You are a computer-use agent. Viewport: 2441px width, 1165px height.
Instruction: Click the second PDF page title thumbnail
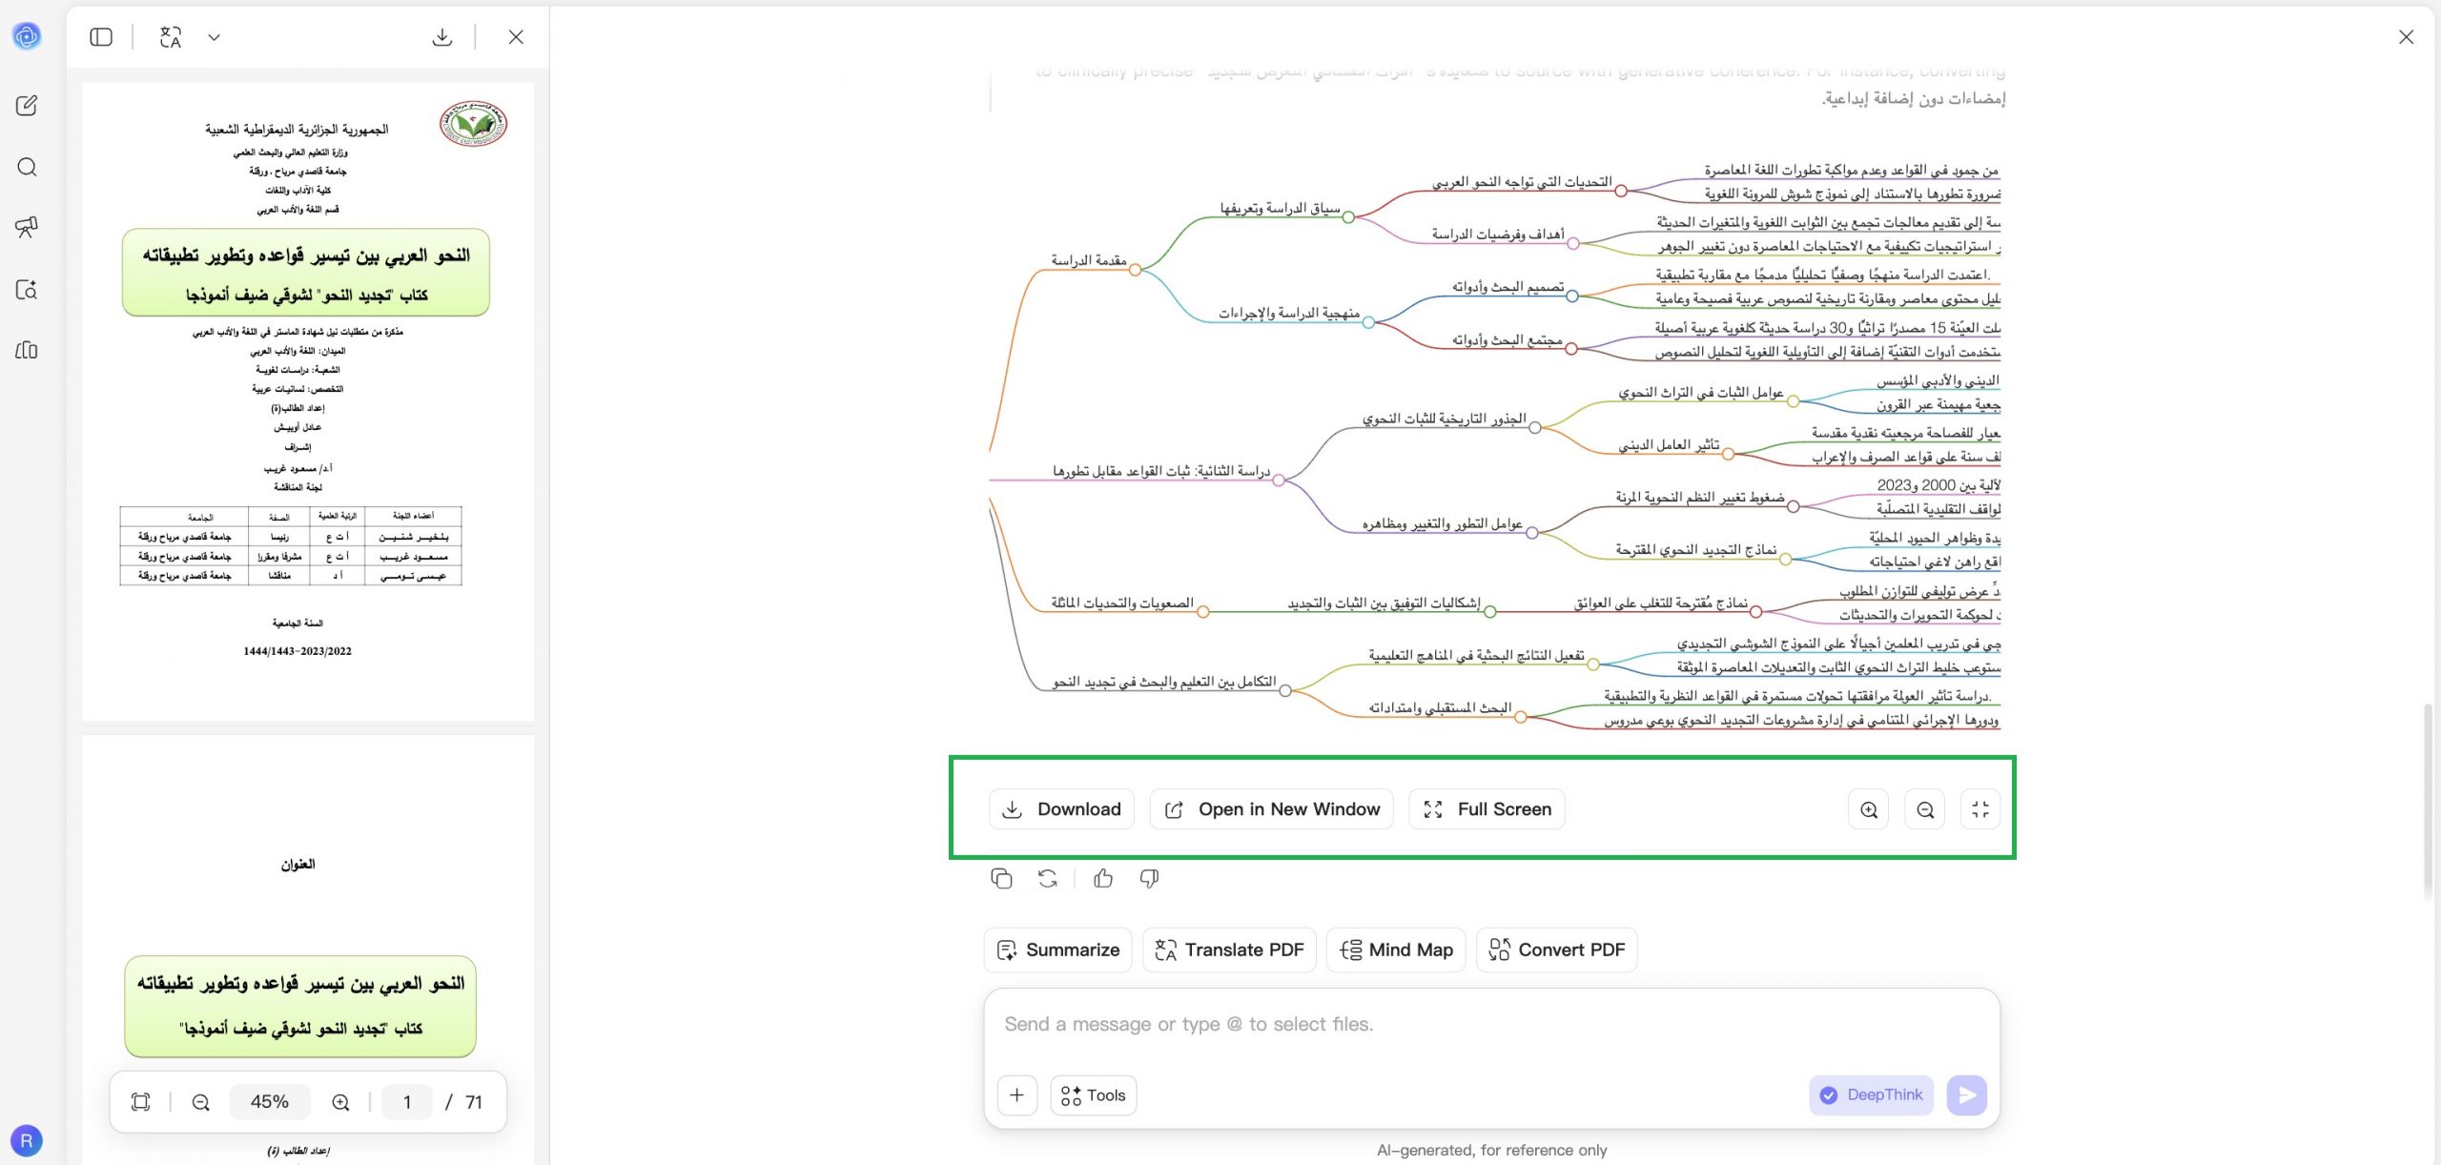(x=307, y=949)
